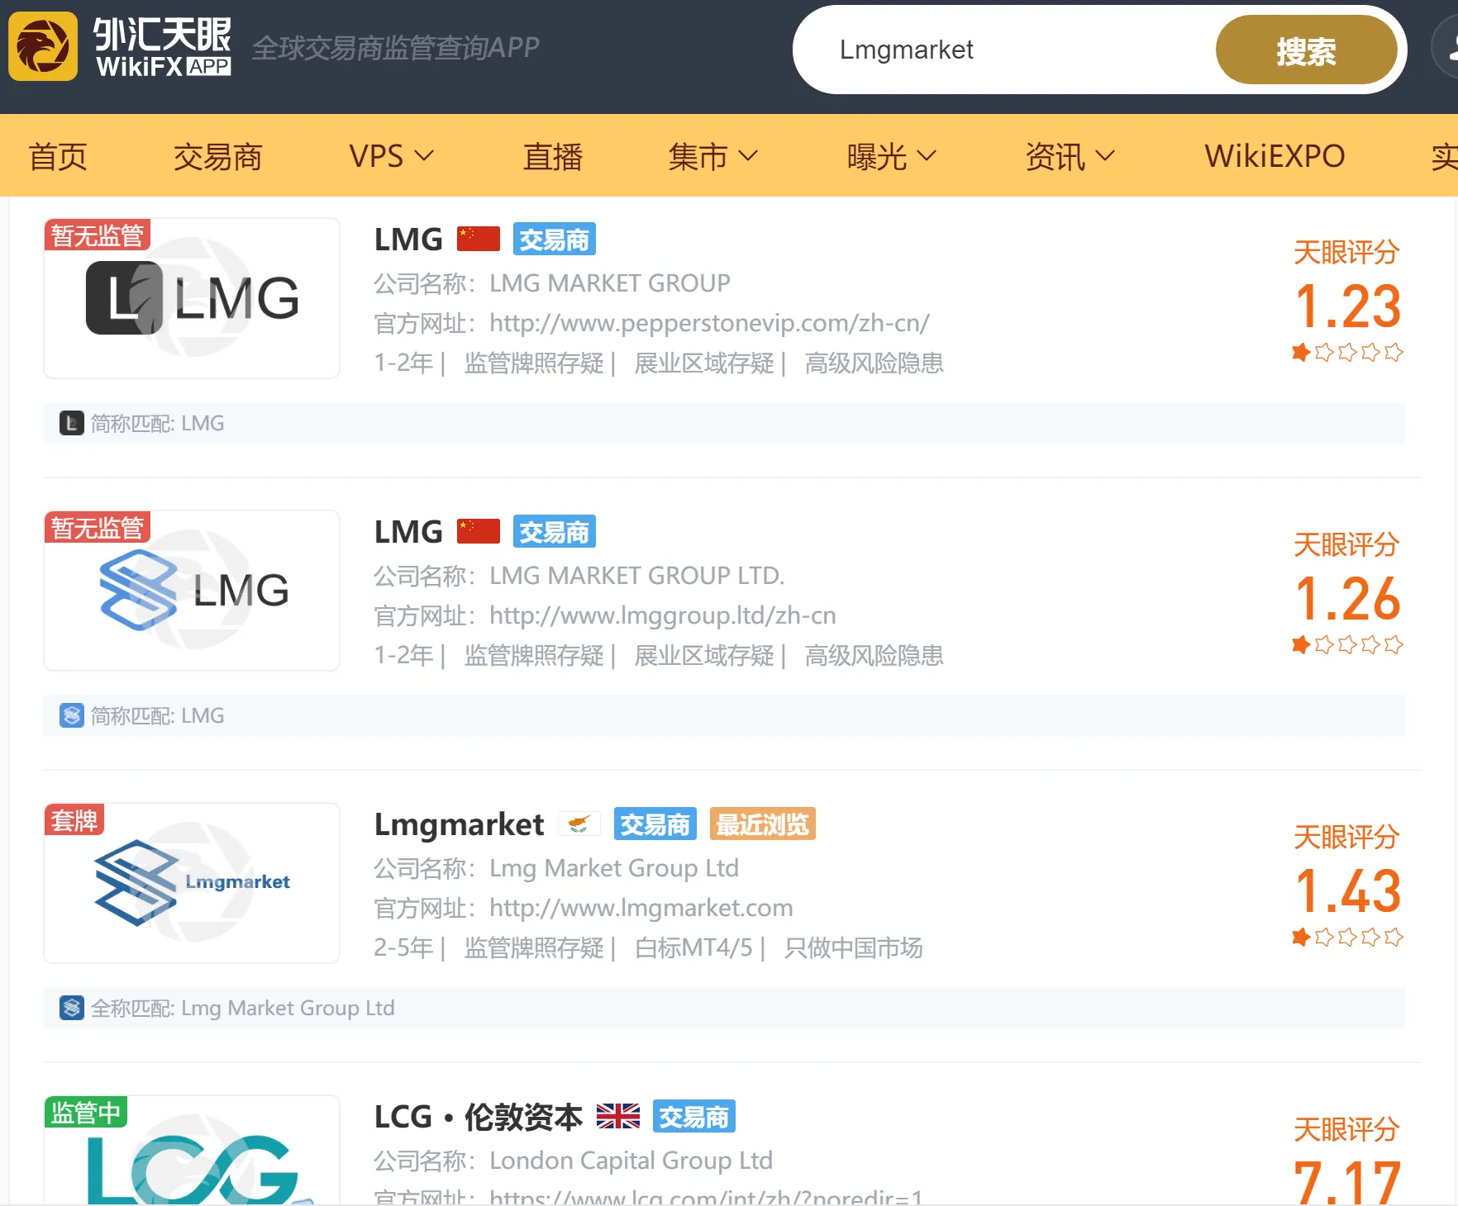The width and height of the screenshot is (1458, 1206).
Task: Expand the 集市 dropdown menu
Action: (x=712, y=156)
